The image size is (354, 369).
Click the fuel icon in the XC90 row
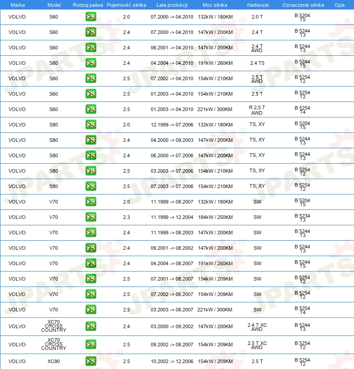pos(91,361)
